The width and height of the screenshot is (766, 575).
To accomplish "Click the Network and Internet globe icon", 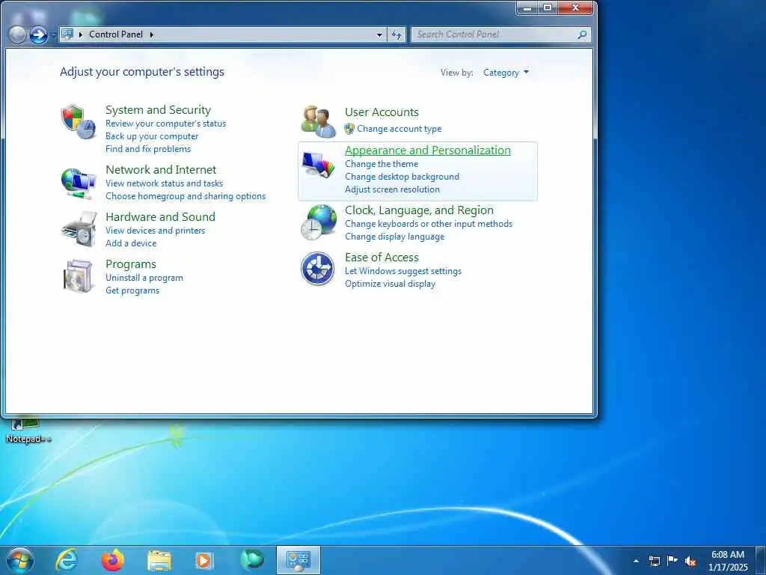I will coord(78,183).
